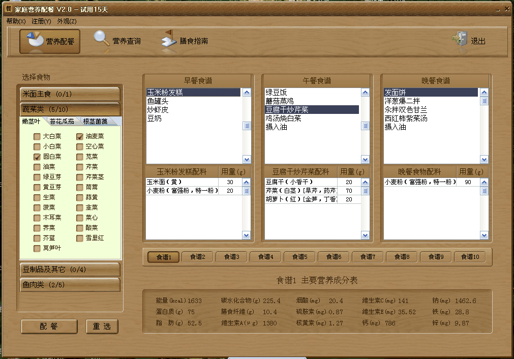Click 胡萝卜(红) ingredient row
This screenshot has width=514, height=359.
313,199
